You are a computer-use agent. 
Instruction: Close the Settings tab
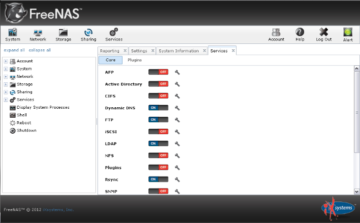coord(152,51)
